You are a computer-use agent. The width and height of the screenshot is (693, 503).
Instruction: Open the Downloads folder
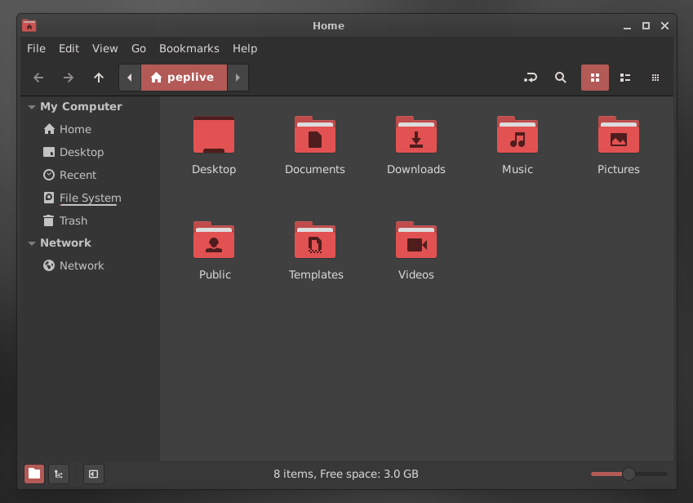(416, 136)
